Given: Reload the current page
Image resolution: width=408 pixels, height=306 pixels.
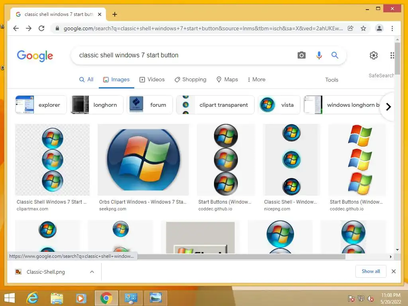Looking at the screenshot, I should [x=41, y=28].
